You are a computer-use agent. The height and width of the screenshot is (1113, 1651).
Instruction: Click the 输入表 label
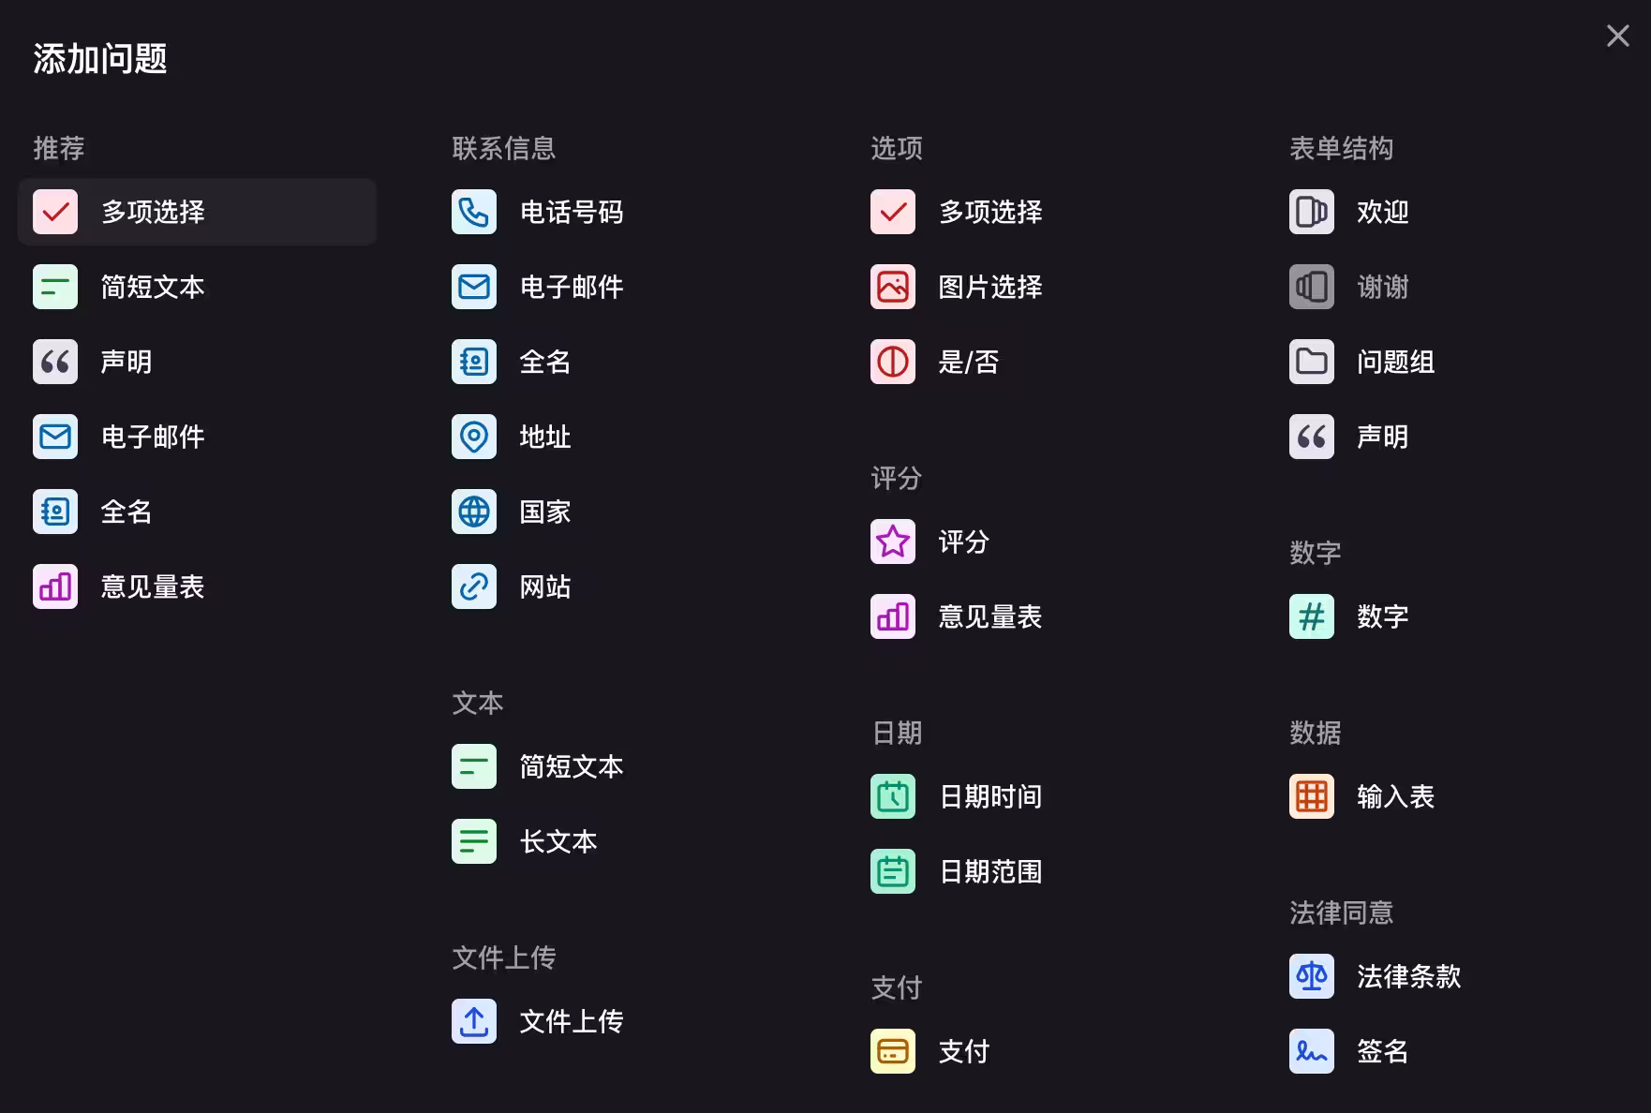point(1396,797)
